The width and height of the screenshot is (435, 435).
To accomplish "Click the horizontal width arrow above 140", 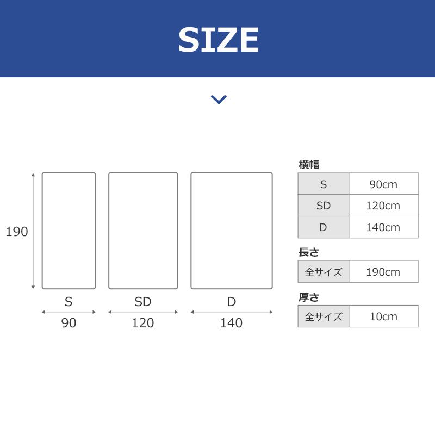I will (231, 312).
